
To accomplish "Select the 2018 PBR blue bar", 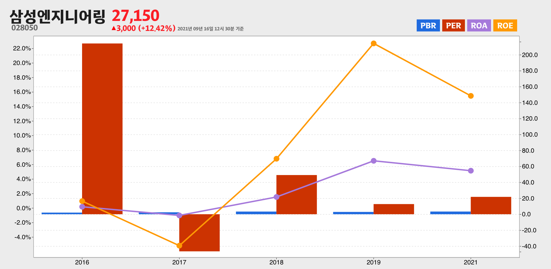I will click(256, 213).
